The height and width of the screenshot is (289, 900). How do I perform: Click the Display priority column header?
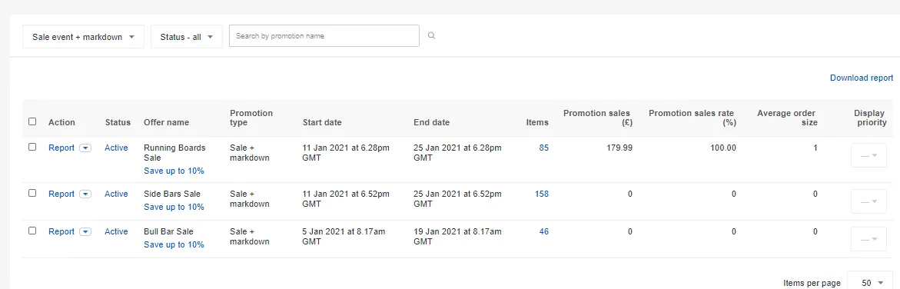[x=870, y=118]
